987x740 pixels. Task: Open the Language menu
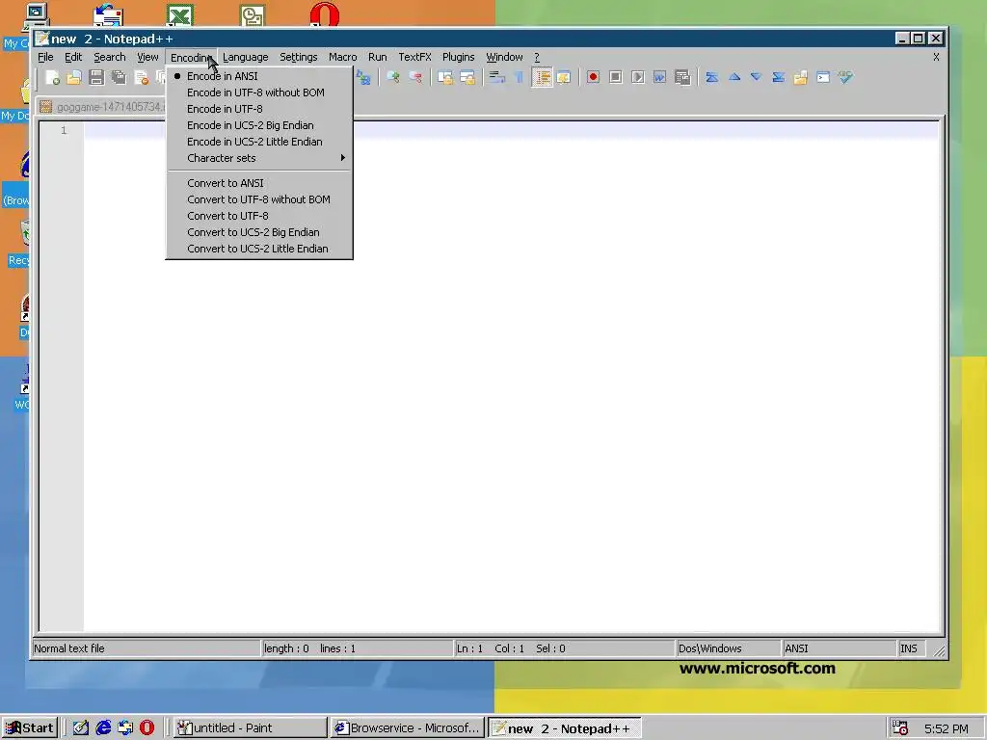click(246, 57)
